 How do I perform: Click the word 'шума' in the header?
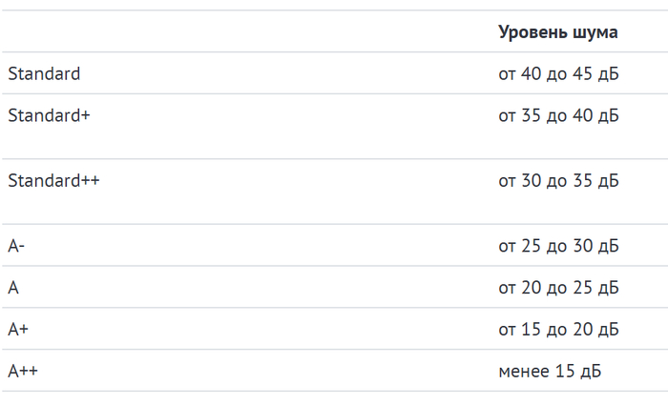coord(595,32)
